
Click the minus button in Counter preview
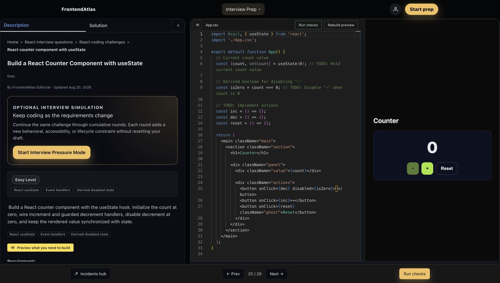click(413, 168)
